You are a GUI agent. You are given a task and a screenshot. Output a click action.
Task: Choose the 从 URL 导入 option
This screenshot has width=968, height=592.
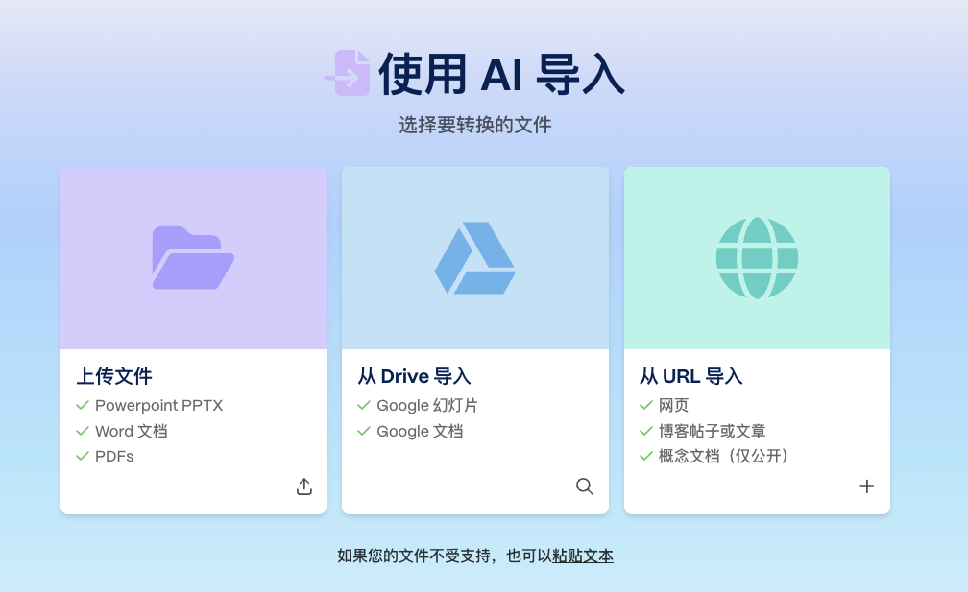(x=690, y=376)
